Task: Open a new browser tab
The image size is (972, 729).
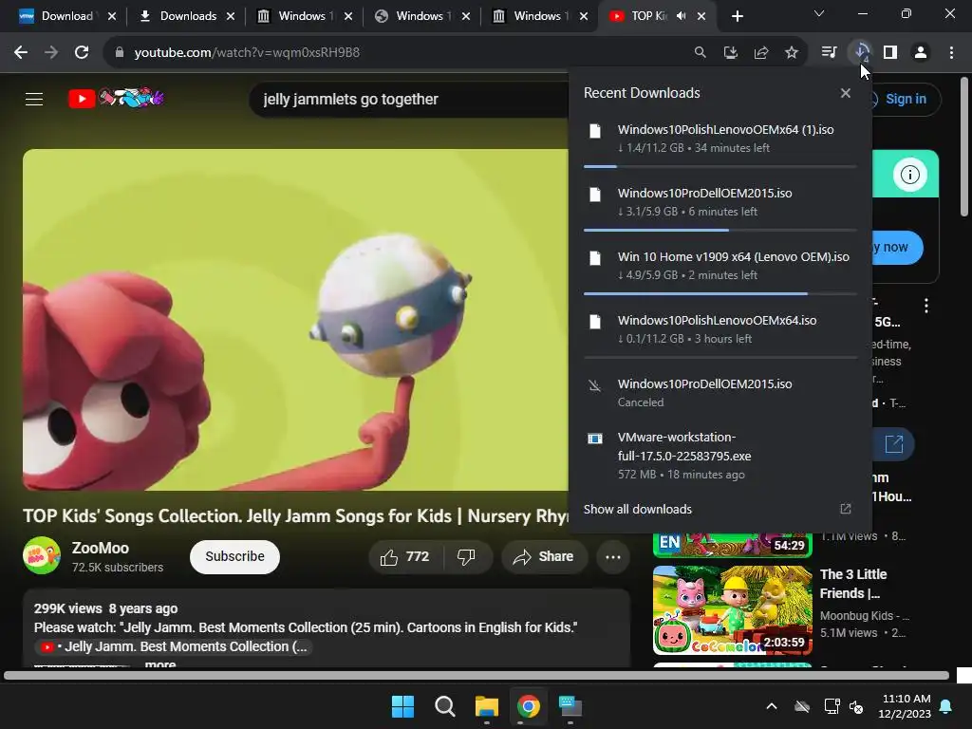Action: tap(737, 17)
